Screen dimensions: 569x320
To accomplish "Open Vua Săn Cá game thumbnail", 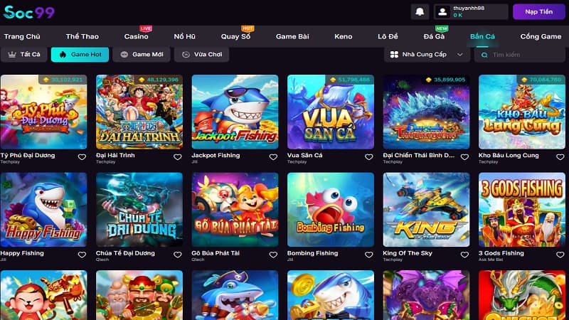I will (331, 112).
